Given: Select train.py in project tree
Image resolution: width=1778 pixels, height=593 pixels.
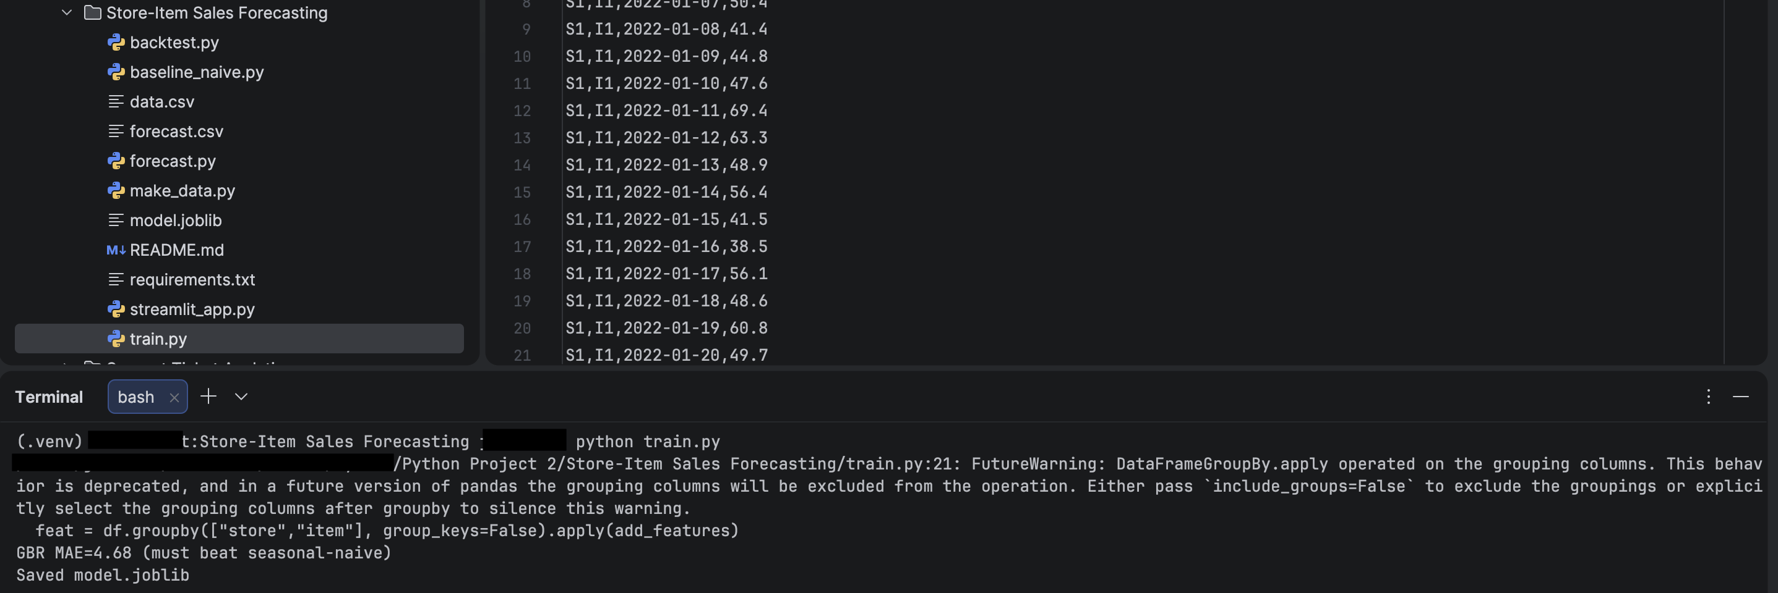Looking at the screenshot, I should [158, 339].
